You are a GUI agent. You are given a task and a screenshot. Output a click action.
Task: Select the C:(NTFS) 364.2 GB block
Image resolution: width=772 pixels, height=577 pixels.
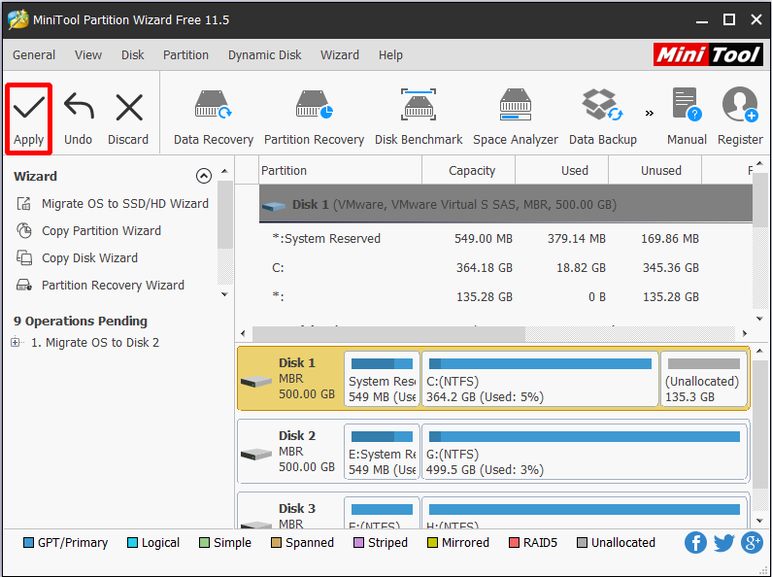click(540, 379)
